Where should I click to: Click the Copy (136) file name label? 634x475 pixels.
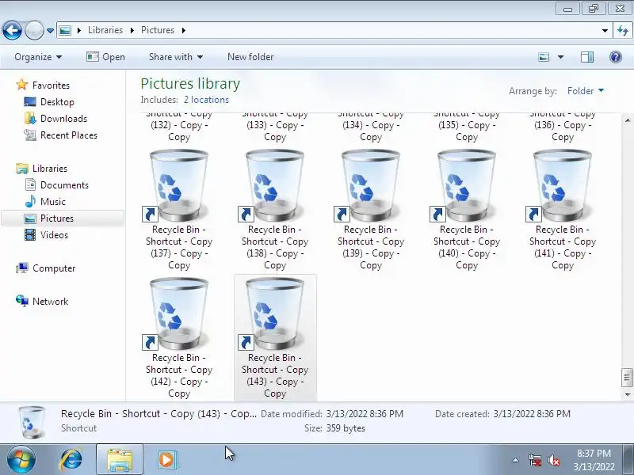pyautogui.click(x=563, y=125)
